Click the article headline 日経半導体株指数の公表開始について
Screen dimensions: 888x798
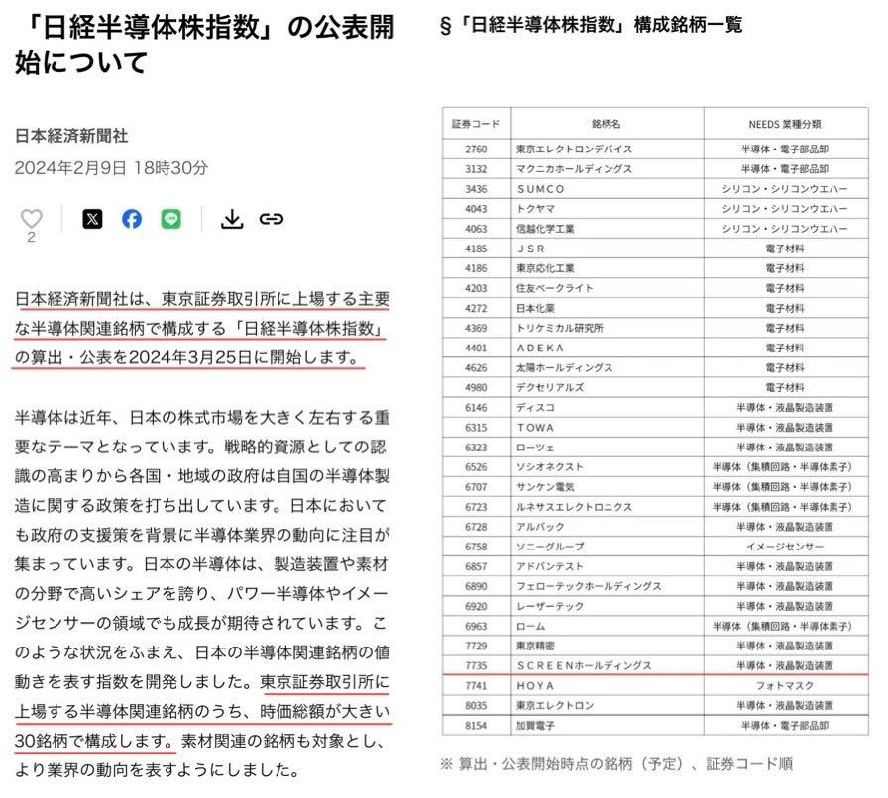pos(204,45)
